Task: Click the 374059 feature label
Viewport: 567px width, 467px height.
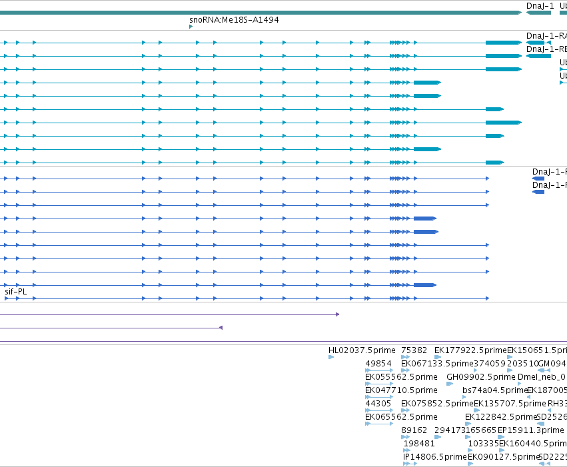Action: click(490, 364)
